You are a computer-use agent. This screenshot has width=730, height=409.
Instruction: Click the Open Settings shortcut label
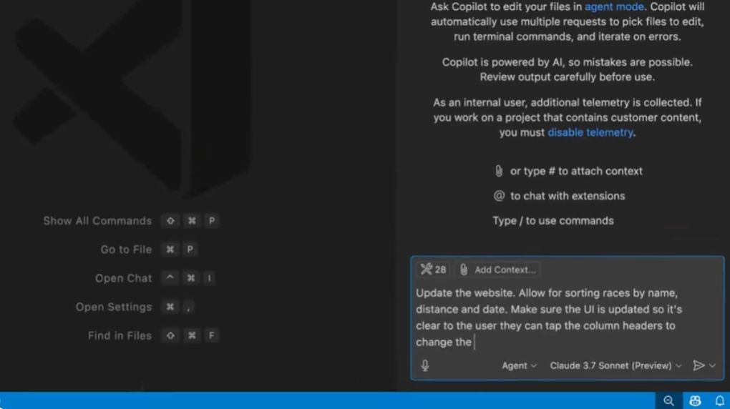114,307
